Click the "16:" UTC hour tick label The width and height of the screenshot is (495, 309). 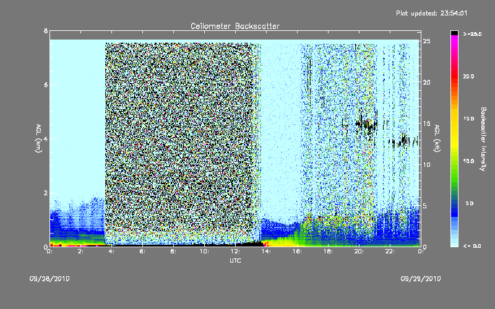(x=298, y=252)
